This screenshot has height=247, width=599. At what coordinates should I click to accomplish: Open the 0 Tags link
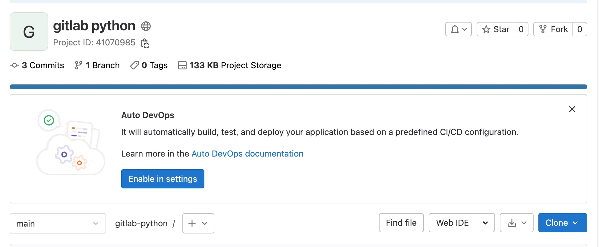[x=149, y=65]
